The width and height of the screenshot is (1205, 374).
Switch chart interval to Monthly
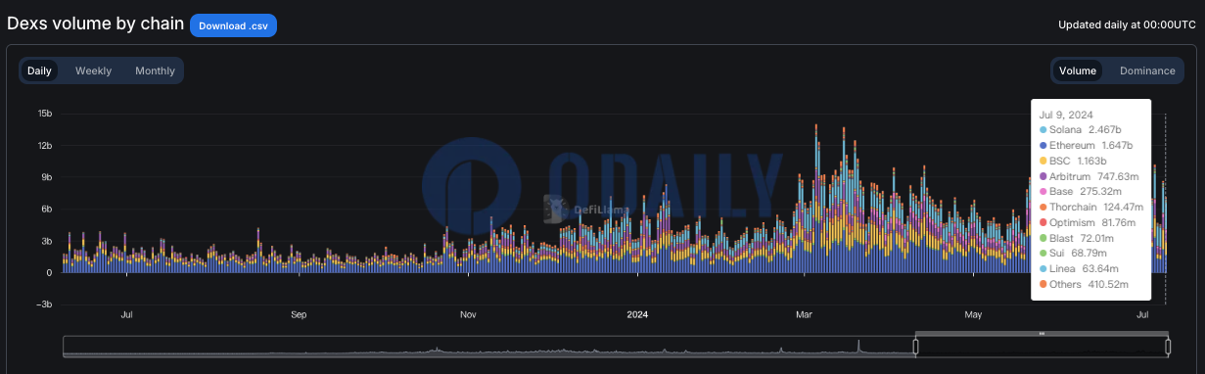pos(155,70)
